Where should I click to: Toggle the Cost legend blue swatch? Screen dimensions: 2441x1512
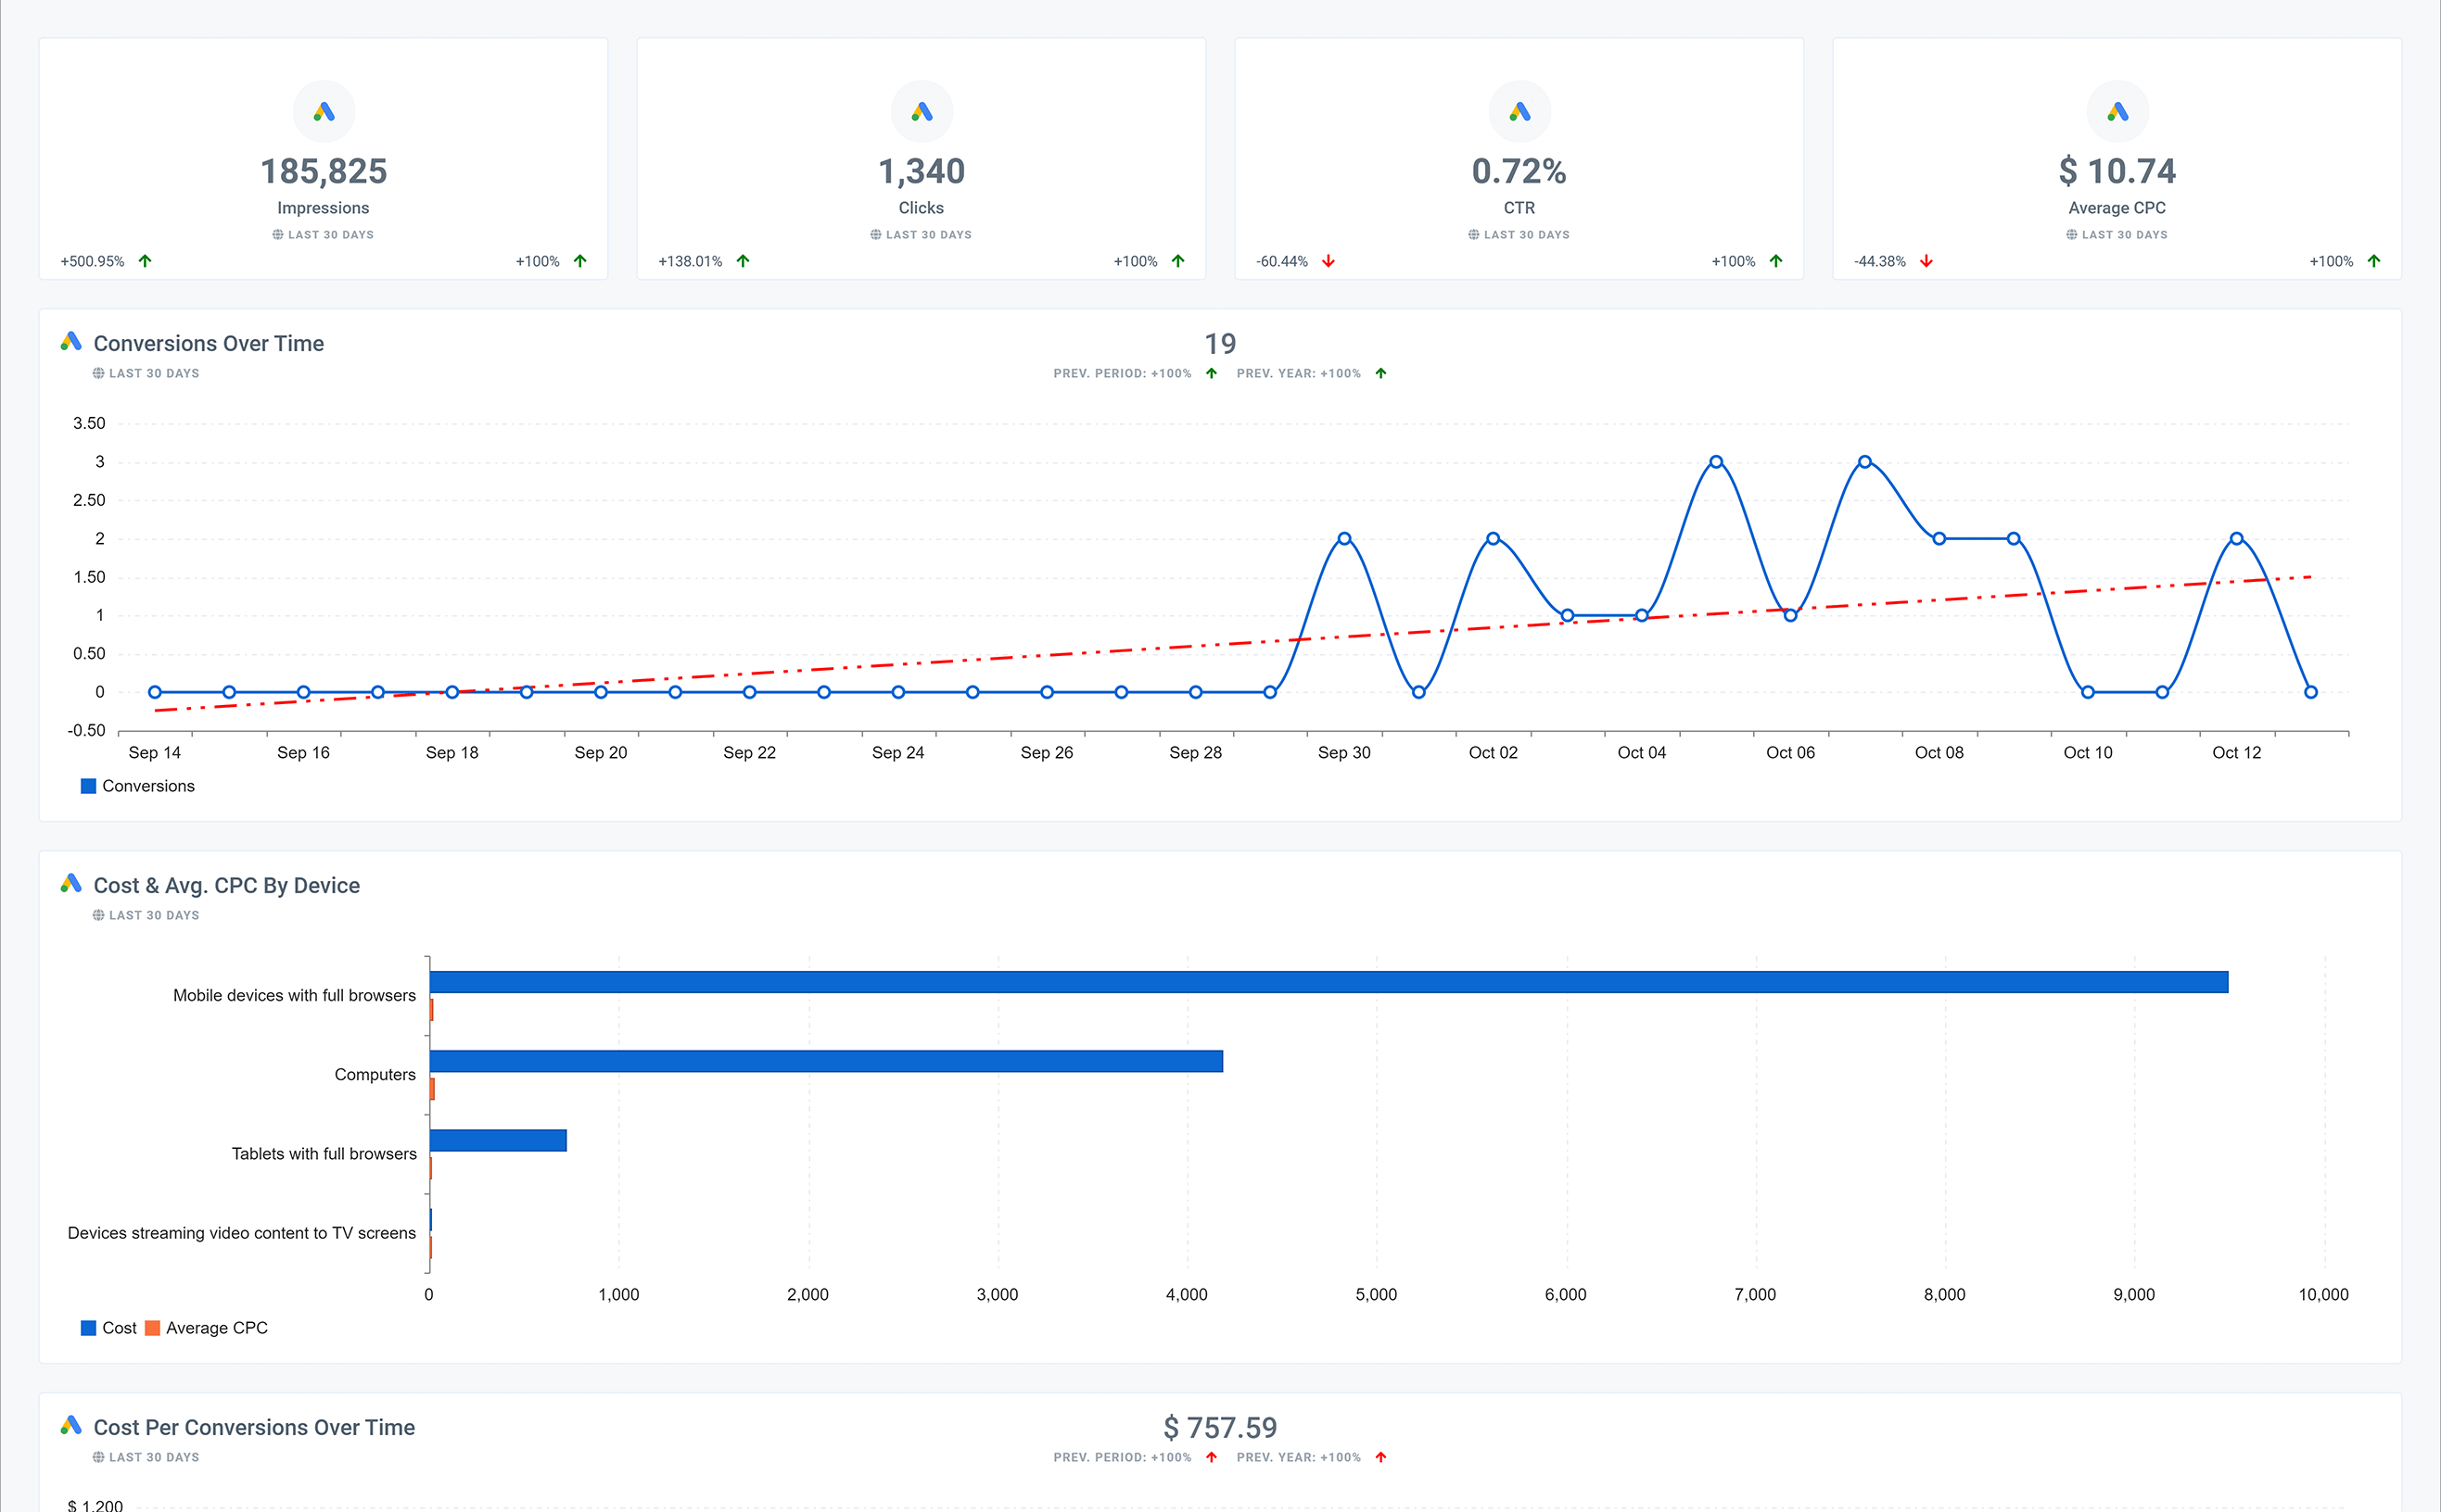(x=88, y=1328)
